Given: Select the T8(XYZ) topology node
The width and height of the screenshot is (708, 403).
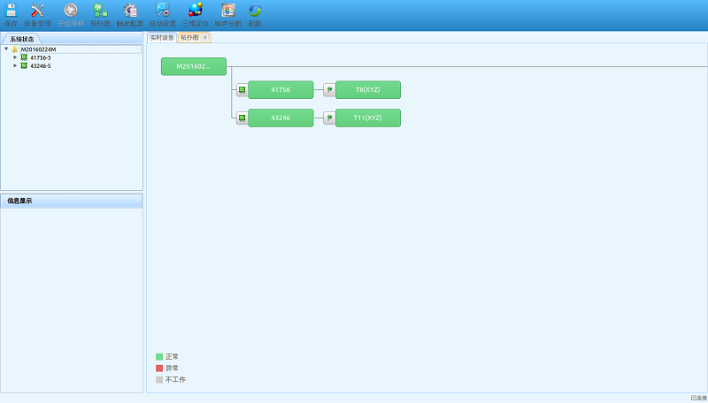Looking at the screenshot, I should click(367, 90).
